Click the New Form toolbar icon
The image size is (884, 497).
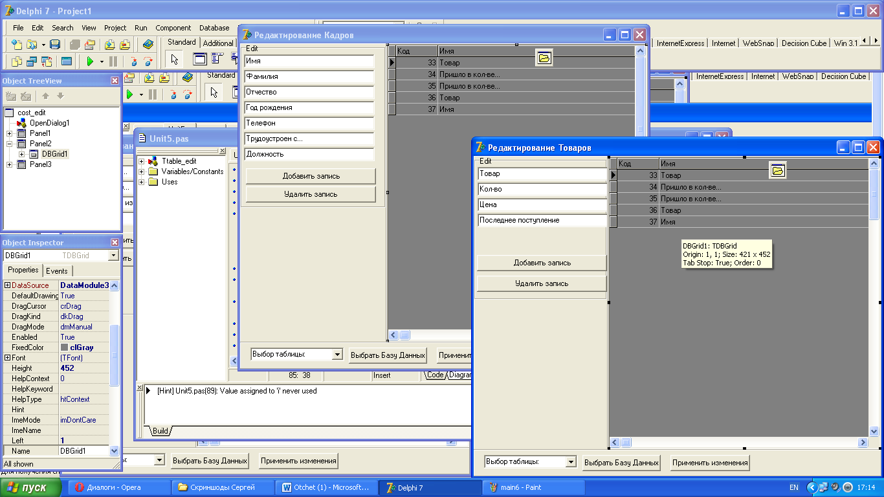[x=66, y=61]
